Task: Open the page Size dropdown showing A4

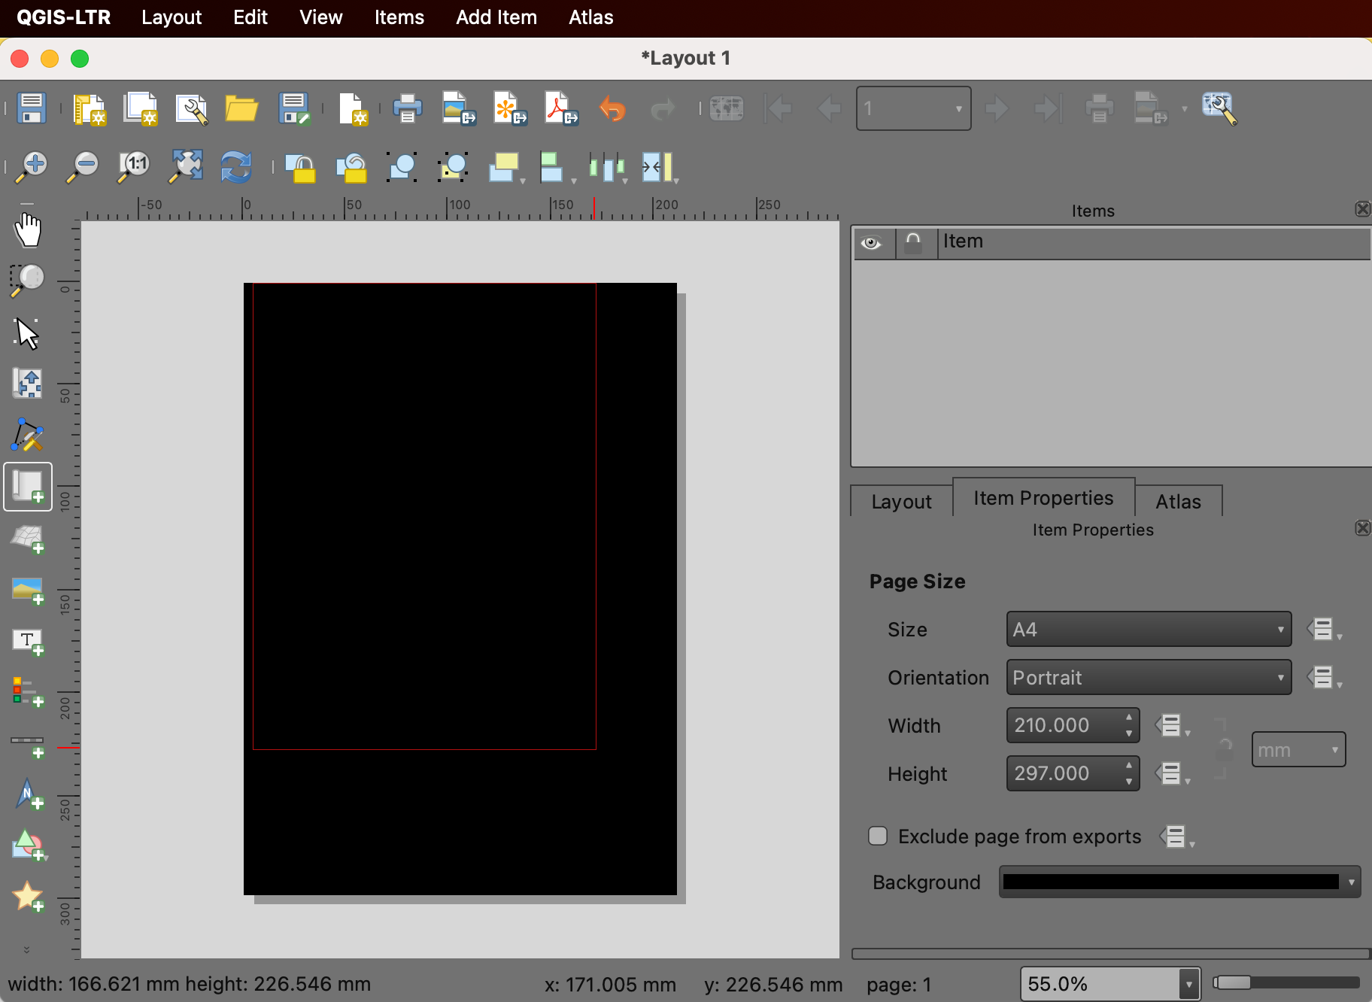Action: click(1148, 630)
